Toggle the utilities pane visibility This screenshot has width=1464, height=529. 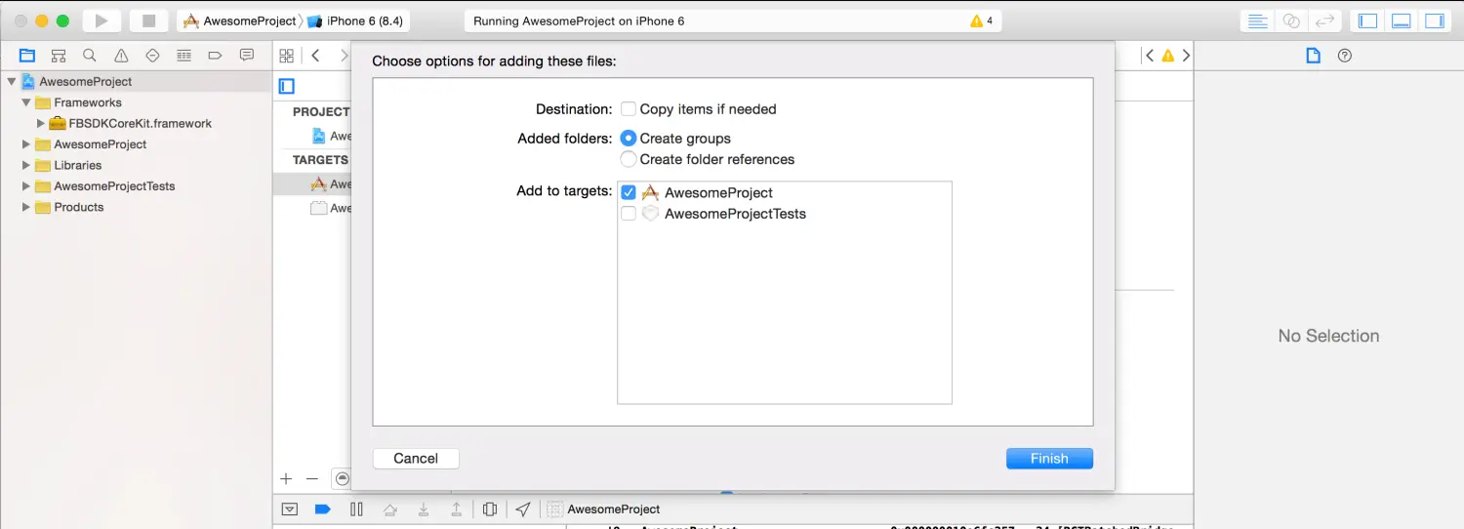(x=1435, y=20)
